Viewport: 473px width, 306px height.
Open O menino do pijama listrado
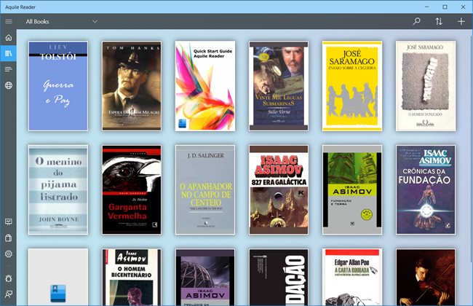point(58,189)
